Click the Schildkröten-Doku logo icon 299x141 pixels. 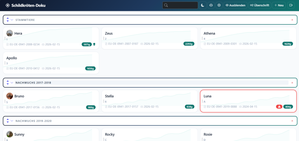coord(8,5)
